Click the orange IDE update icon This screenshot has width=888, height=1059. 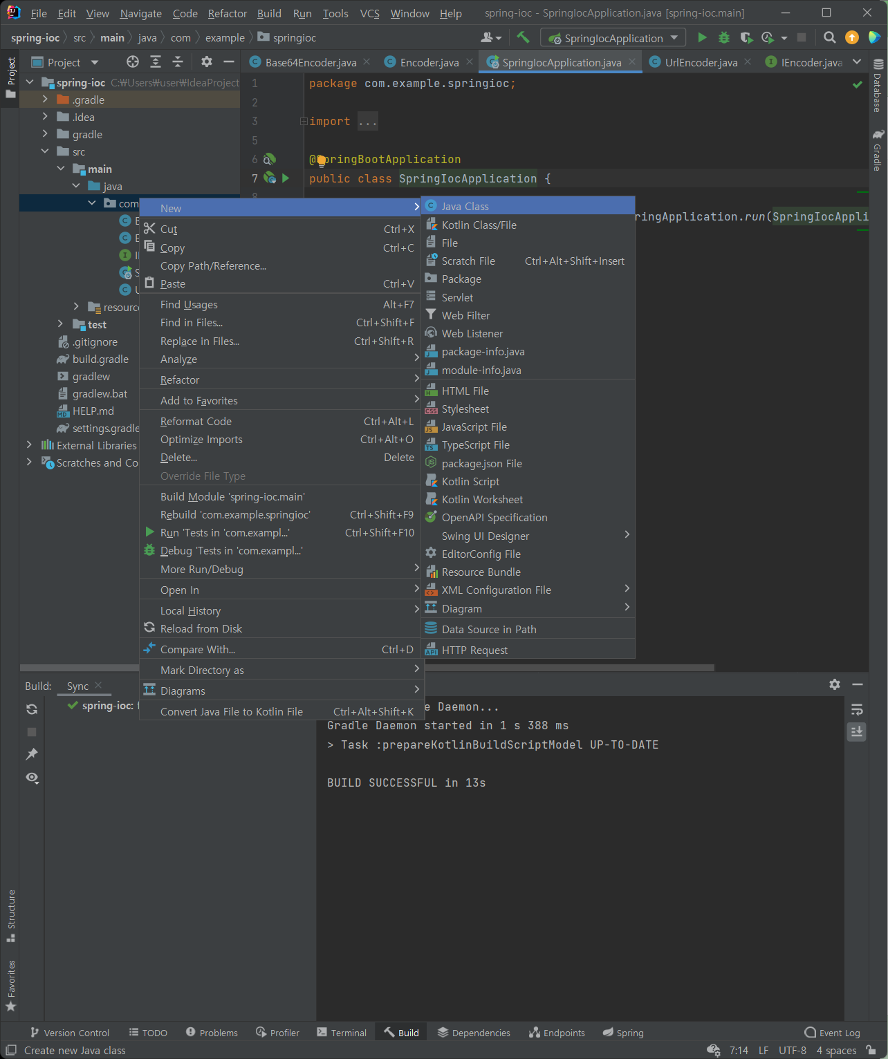[852, 37]
